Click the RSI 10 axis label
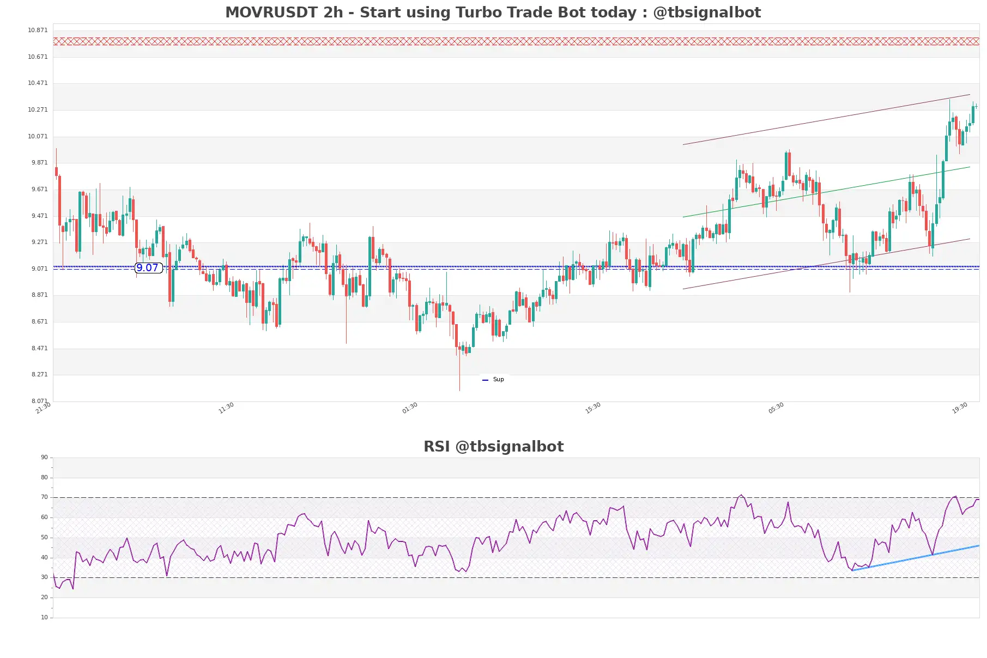 point(44,617)
